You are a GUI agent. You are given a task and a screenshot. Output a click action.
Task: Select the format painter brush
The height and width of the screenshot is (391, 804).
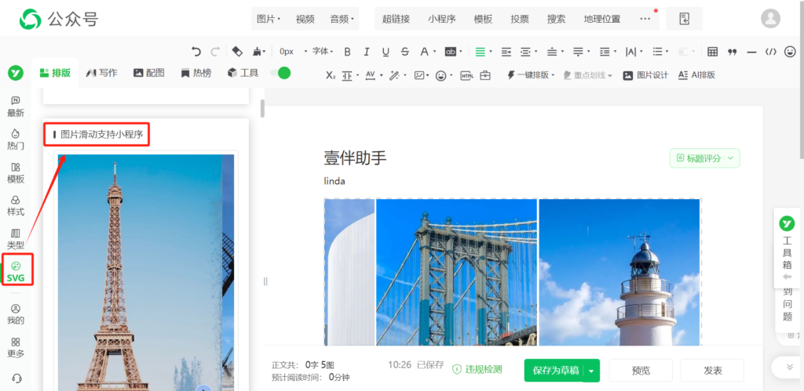pyautogui.click(x=258, y=51)
